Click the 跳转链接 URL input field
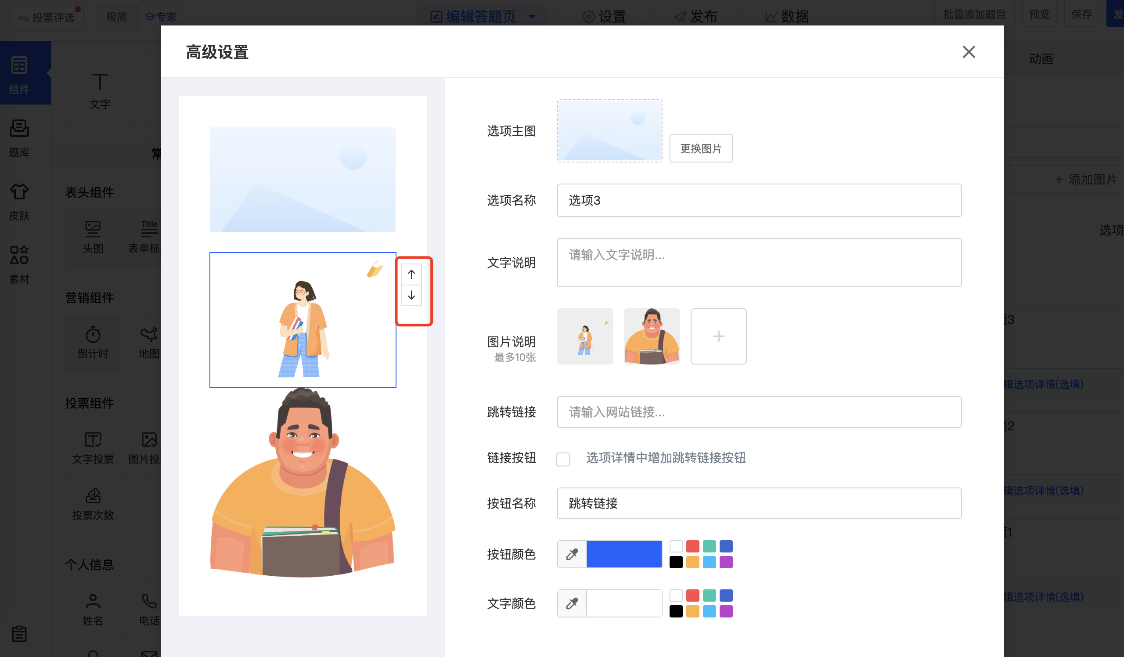Viewport: 1124px width, 657px height. pyautogui.click(x=759, y=412)
